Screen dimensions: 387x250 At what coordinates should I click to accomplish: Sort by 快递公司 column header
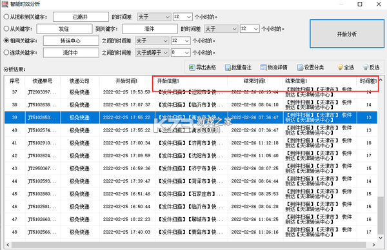[x=80, y=81]
